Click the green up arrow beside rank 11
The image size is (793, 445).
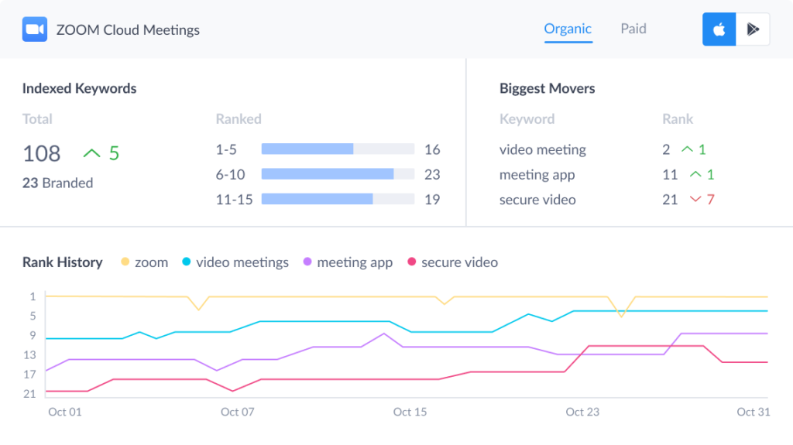pos(695,174)
